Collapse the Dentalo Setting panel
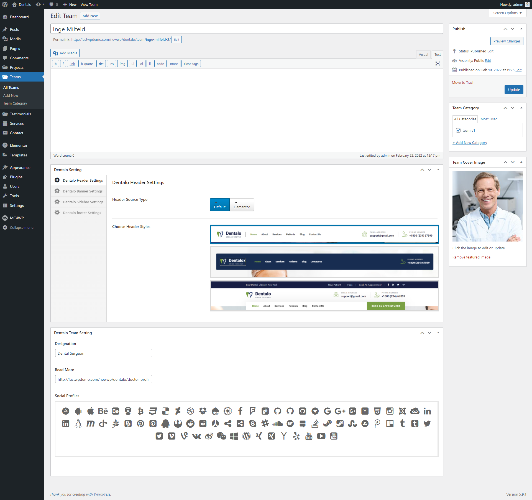The width and height of the screenshot is (532, 500). click(438, 170)
